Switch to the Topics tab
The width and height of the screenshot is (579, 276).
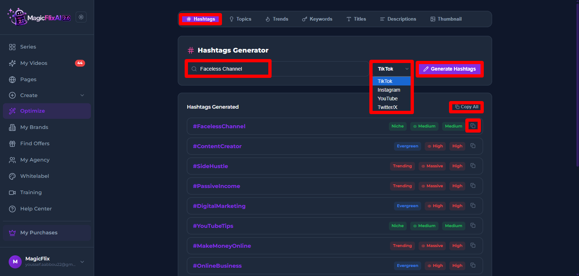coord(240,19)
